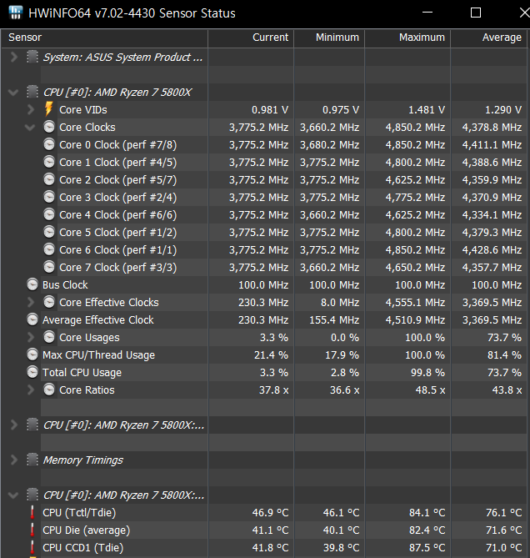Click the 84.1 °C maximum Tctl/Tdie value

tap(427, 513)
